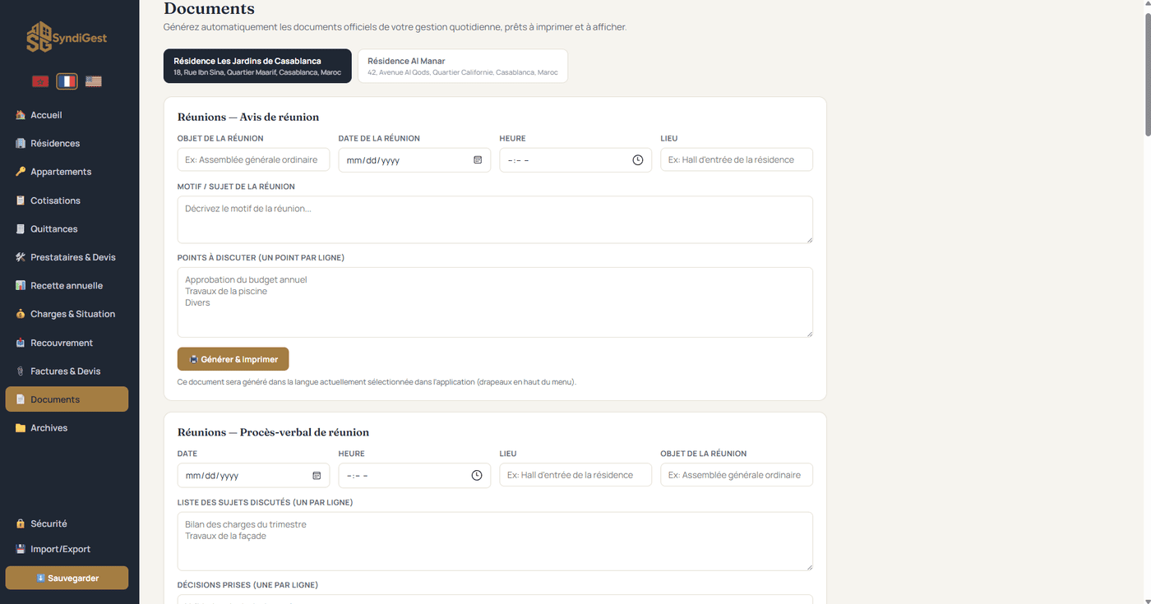Open Prestataires & Devis
The width and height of the screenshot is (1151, 604).
tap(67, 257)
